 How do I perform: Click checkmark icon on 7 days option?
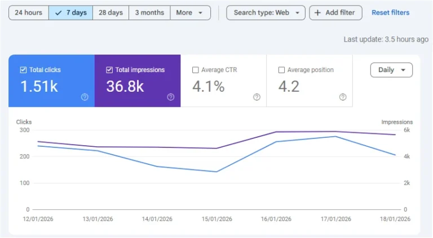[59, 12]
